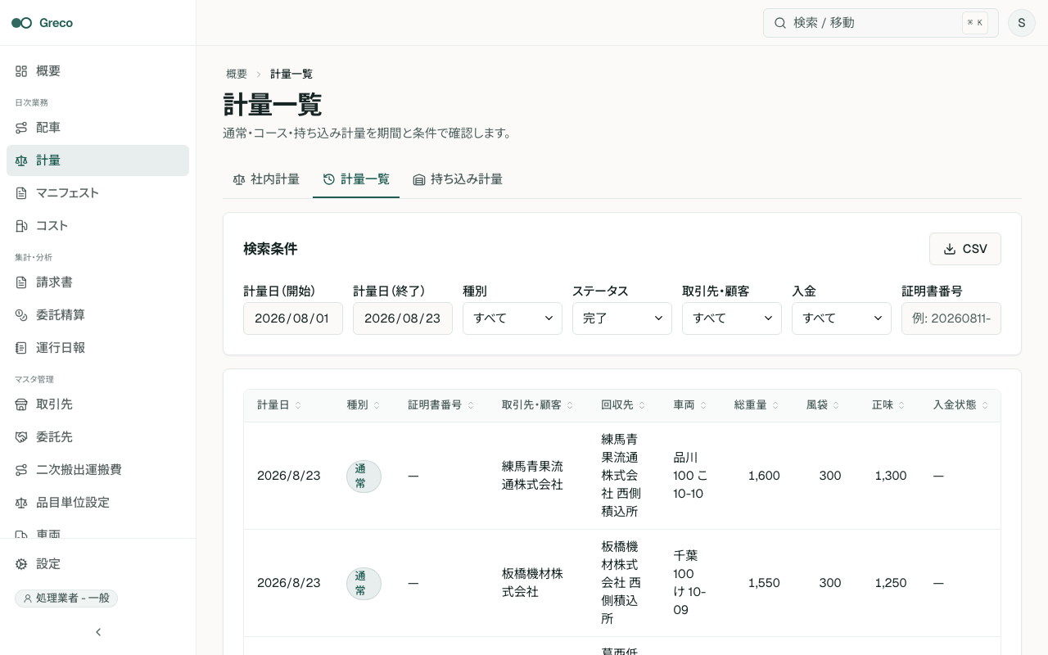Open the 入金 filter dropdown
Screen dimensions: 1048x655
point(842,318)
